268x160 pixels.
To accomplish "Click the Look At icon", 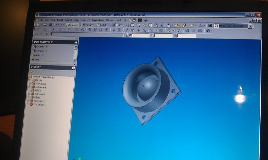I will coord(169,25).
